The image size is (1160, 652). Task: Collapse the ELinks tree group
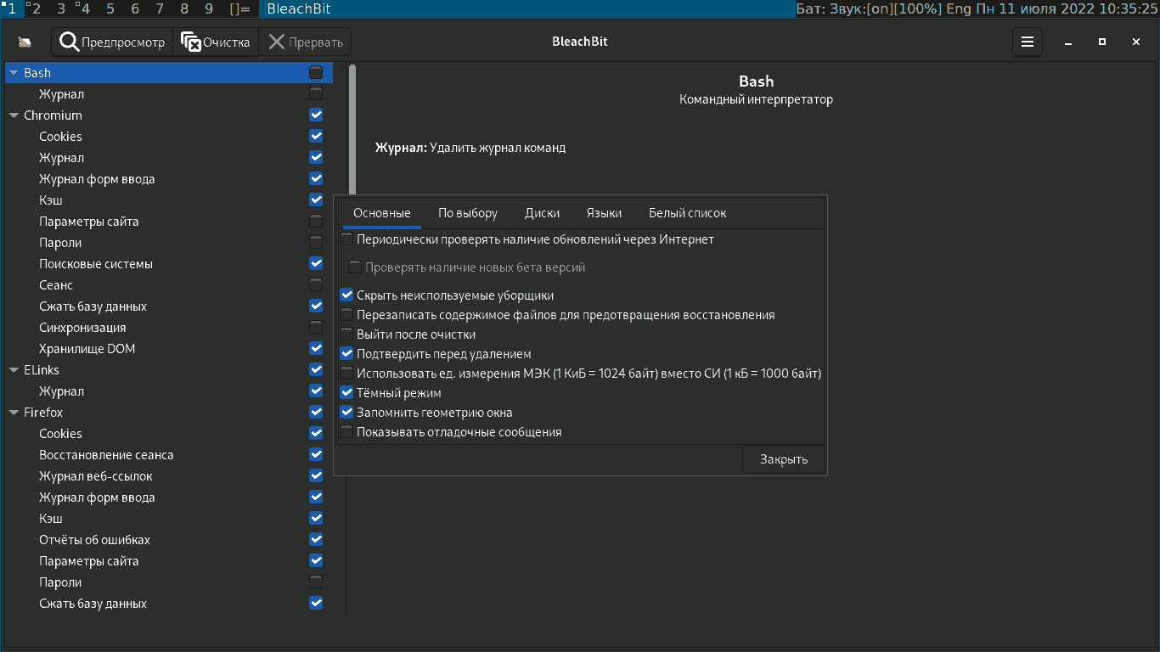[x=14, y=370]
